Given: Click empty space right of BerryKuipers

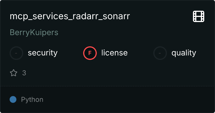Looking at the screenshot, I should point(127,32).
